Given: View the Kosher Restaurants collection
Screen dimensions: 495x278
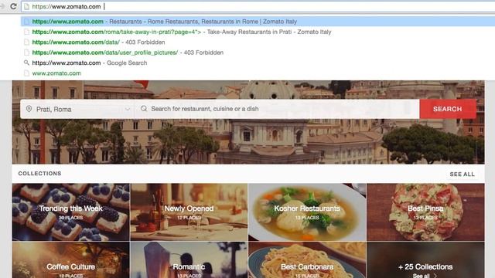Looking at the screenshot, I should (307, 212).
